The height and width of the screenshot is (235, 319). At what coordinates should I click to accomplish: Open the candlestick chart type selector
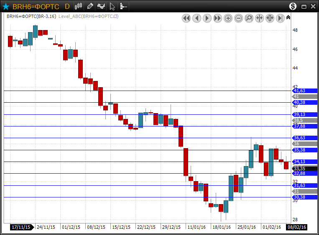click(x=78, y=6)
